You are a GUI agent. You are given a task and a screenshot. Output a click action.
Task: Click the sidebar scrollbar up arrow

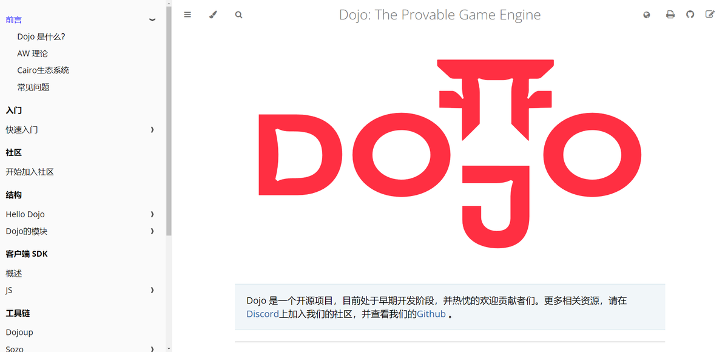[x=169, y=3]
